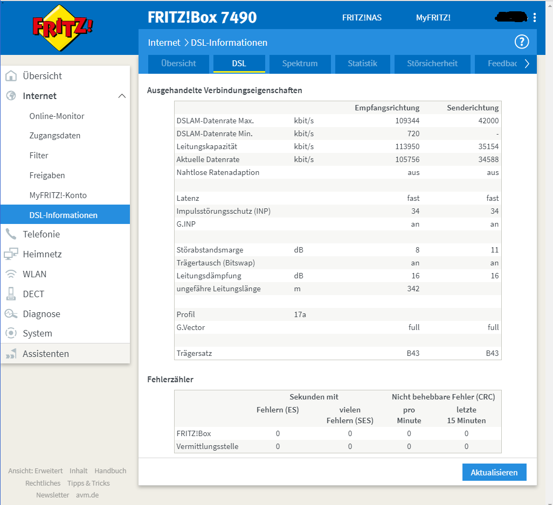
Task: Switch to the Übersicht tab
Action: click(x=178, y=64)
